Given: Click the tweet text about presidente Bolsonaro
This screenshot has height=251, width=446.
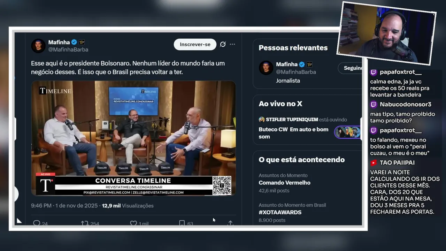Looking at the screenshot, I should [x=128, y=68].
